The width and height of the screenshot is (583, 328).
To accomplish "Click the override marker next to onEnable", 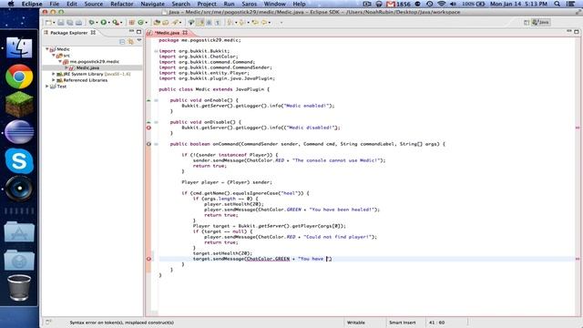I will (148, 100).
